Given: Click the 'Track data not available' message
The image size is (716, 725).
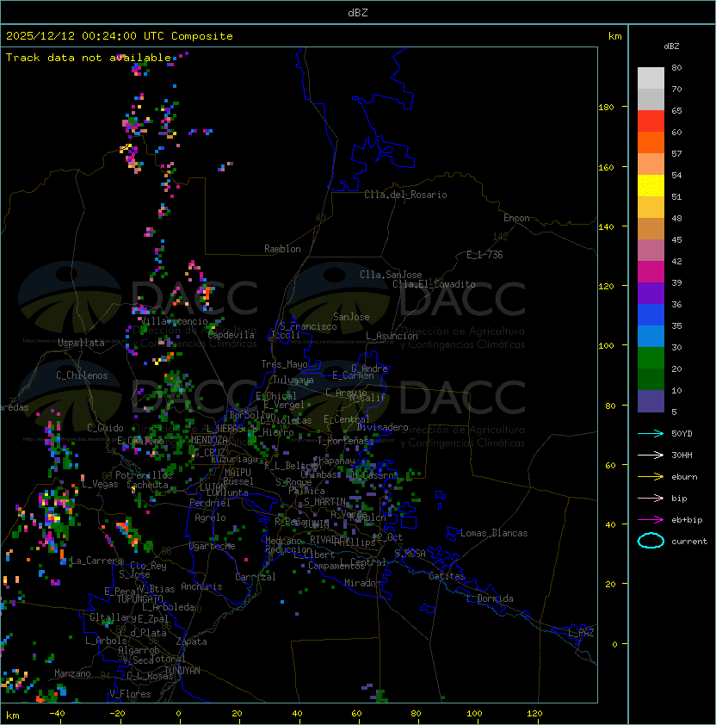Looking at the screenshot, I should tap(89, 58).
